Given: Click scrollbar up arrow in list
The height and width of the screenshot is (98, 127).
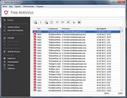Looking at the screenshot, I should point(122,28).
